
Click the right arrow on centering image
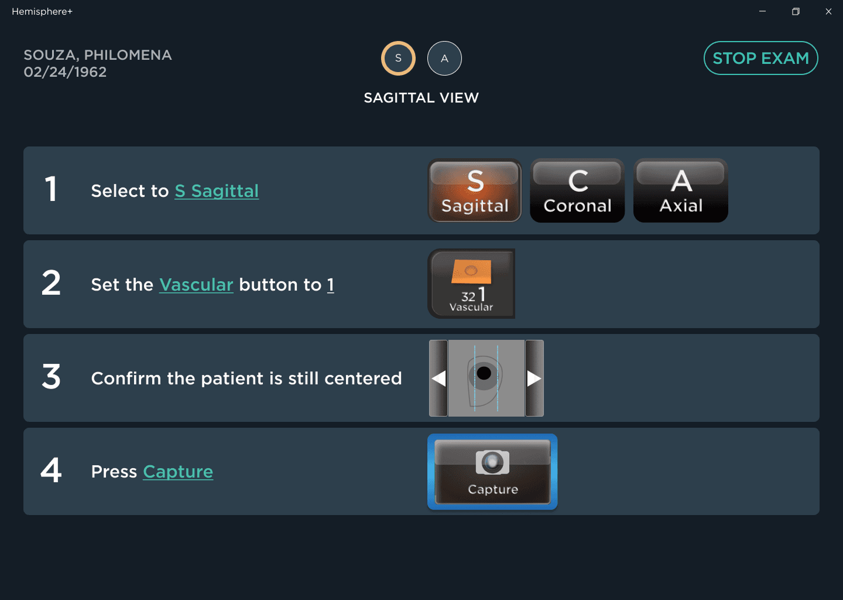pyautogui.click(x=534, y=379)
